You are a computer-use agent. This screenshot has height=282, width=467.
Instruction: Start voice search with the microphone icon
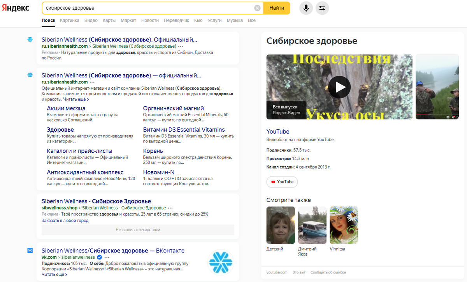[x=306, y=8]
